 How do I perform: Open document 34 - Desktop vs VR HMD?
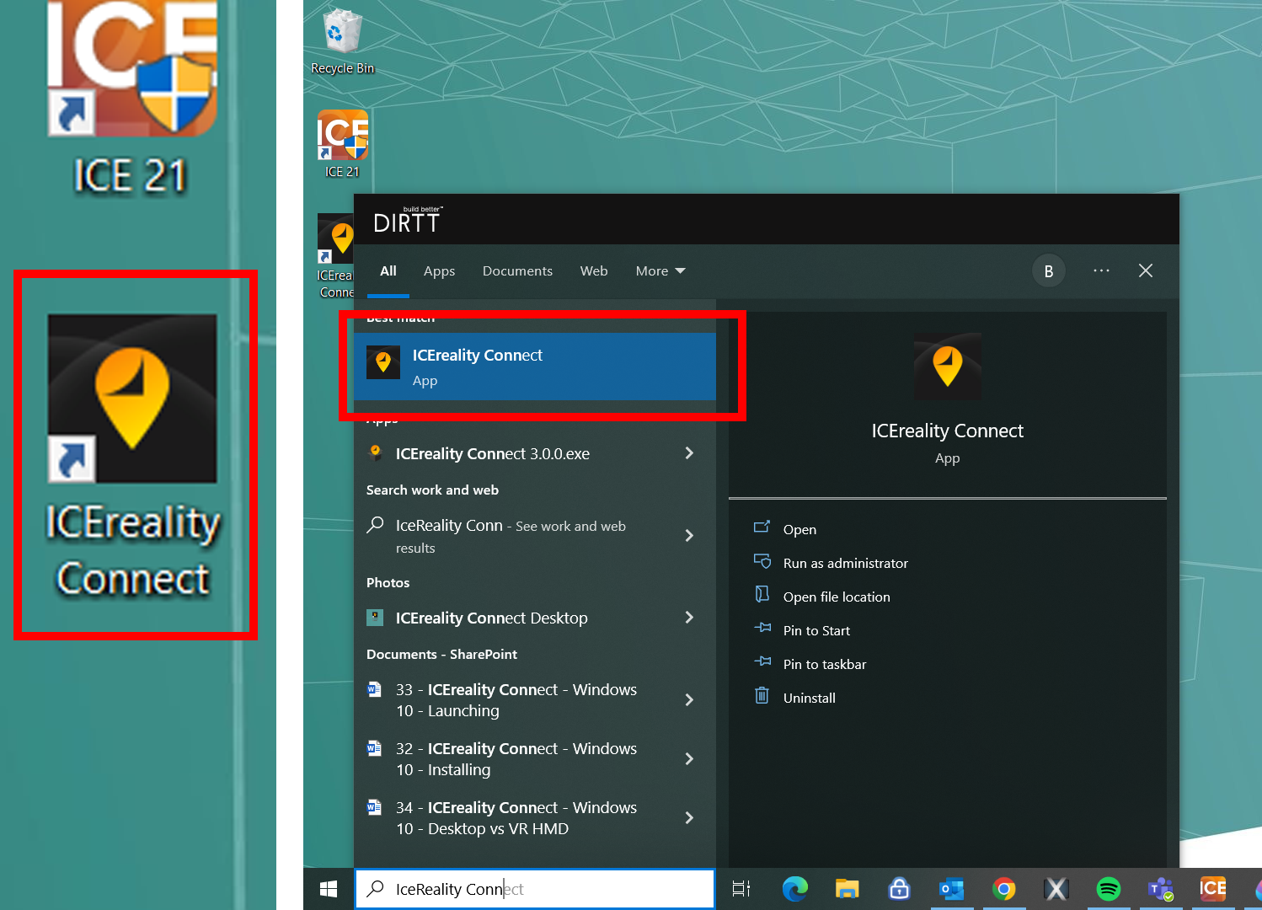(x=535, y=818)
